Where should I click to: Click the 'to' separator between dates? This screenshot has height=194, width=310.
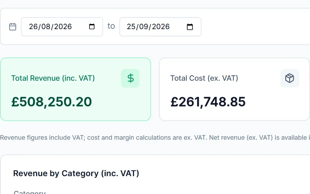point(111,26)
